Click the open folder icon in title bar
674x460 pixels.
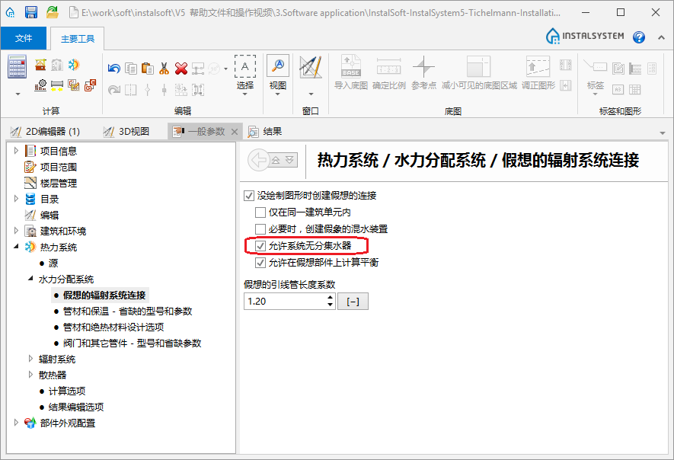(52, 12)
